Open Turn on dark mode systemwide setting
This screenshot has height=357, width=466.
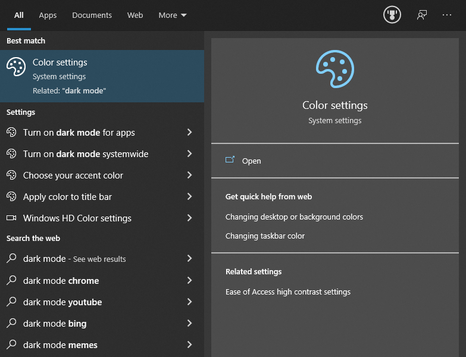point(86,154)
